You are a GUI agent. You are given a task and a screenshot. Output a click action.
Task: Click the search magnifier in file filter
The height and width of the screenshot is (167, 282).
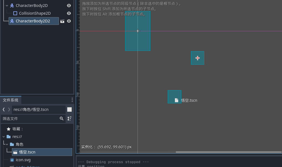coord(61,119)
